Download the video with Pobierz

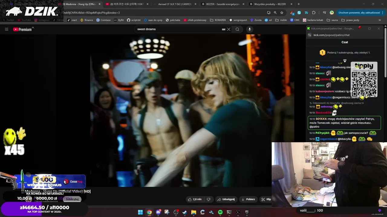coord(248,199)
